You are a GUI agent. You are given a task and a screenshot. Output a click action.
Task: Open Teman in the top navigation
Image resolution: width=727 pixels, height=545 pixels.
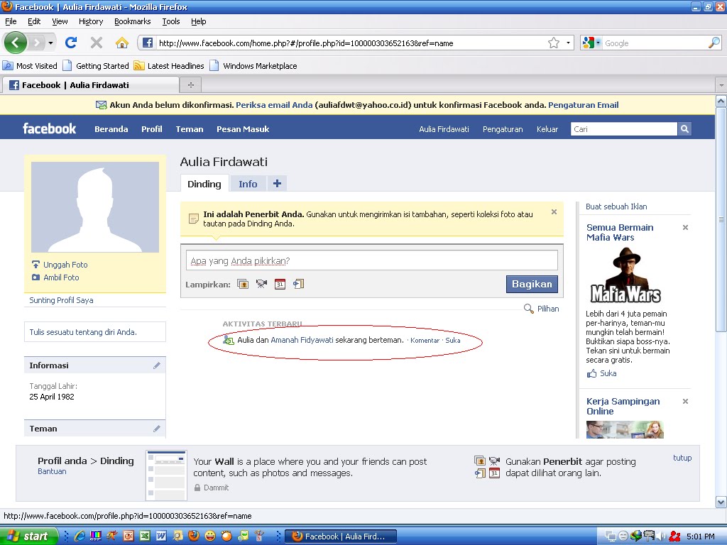pos(190,129)
